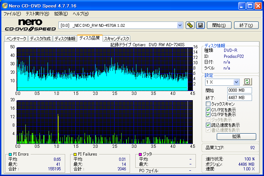264x176 pixels.
Task: Click the PI Failures lower graph area
Action: click(105, 122)
